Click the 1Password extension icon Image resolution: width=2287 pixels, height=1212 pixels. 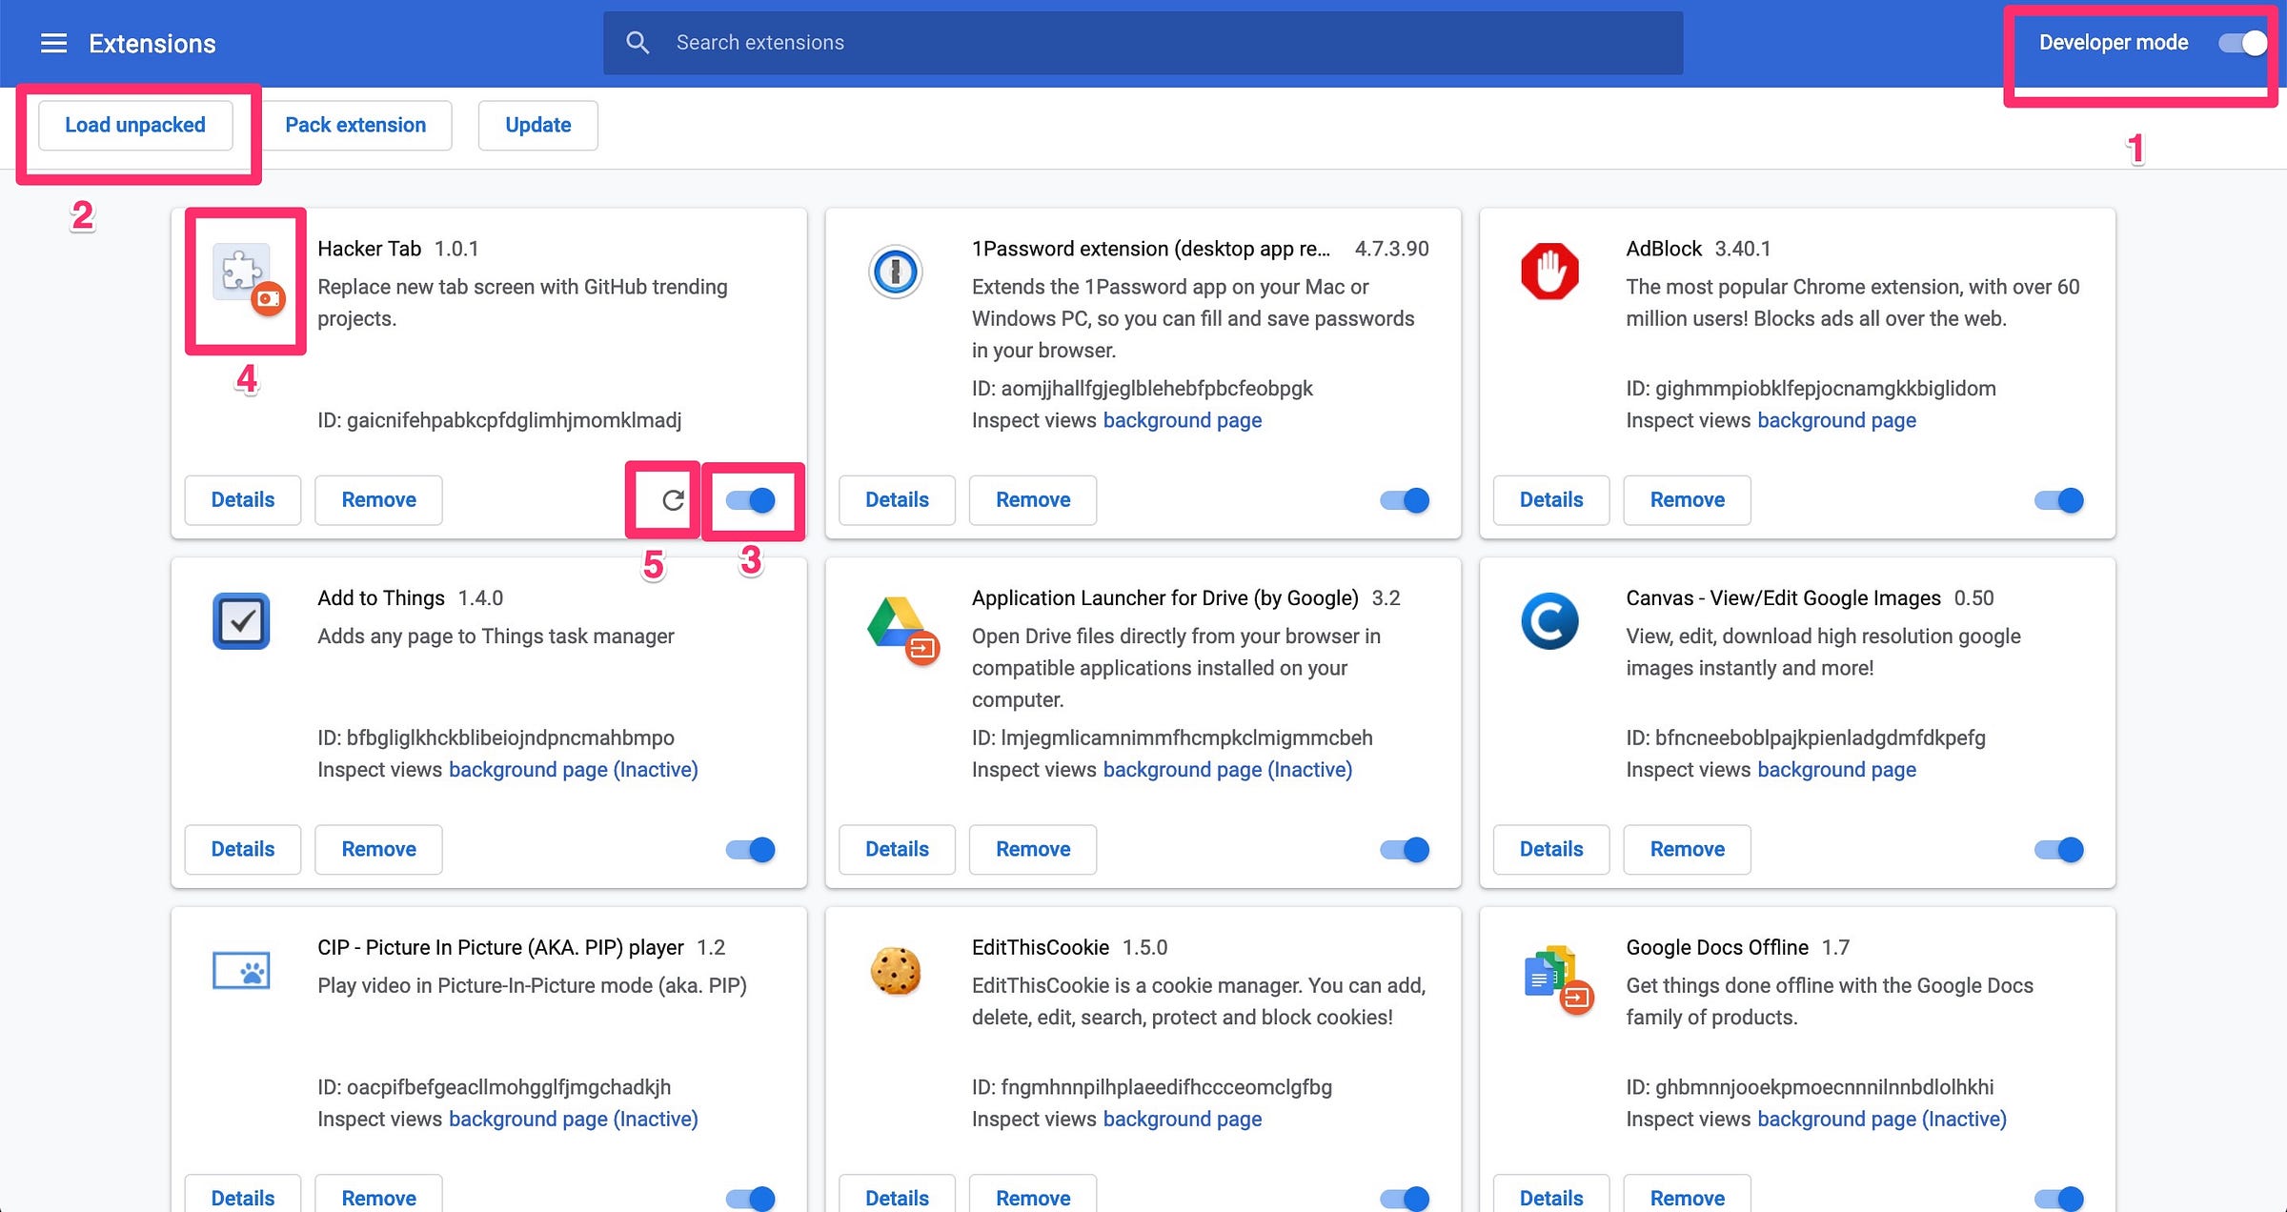[896, 273]
